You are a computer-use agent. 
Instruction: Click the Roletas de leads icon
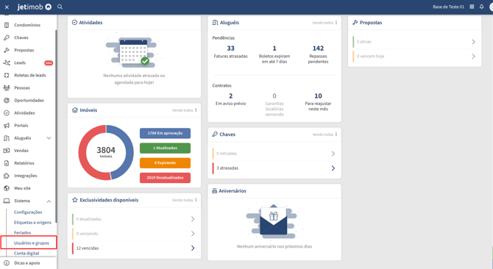7,75
